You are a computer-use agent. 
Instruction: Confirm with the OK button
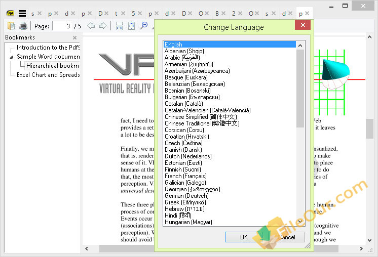(x=244, y=237)
